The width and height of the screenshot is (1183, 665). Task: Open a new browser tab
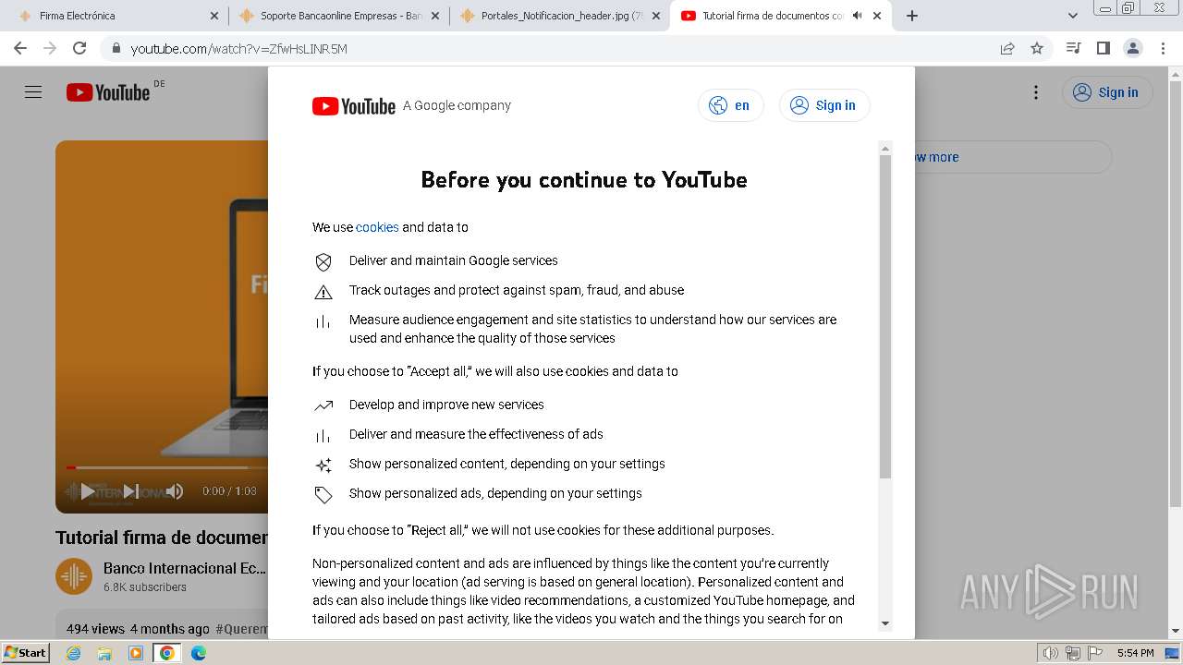(912, 16)
